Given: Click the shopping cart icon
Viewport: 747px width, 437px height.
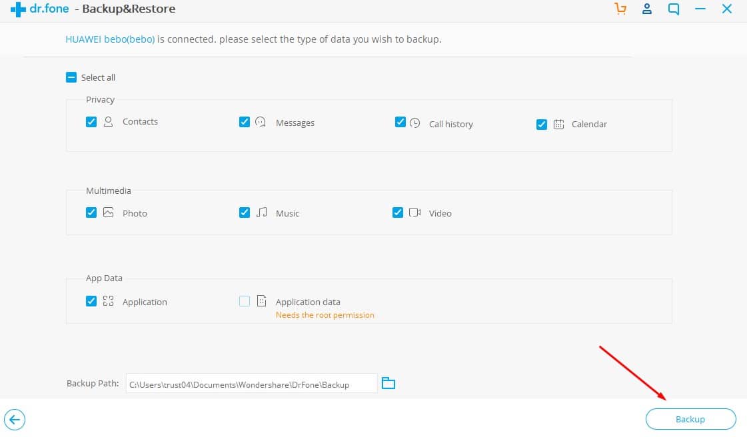Looking at the screenshot, I should pos(620,9).
